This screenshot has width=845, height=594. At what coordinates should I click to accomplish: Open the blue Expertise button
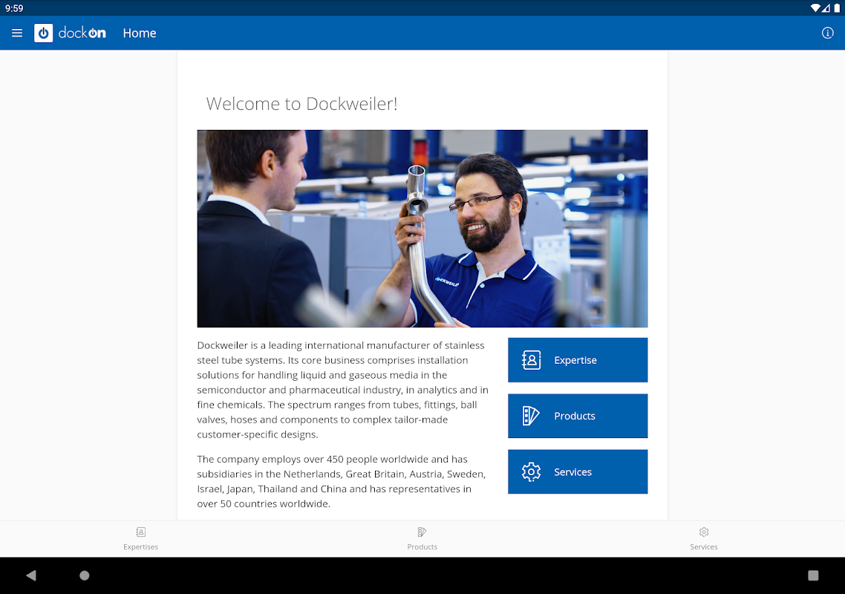(x=578, y=360)
